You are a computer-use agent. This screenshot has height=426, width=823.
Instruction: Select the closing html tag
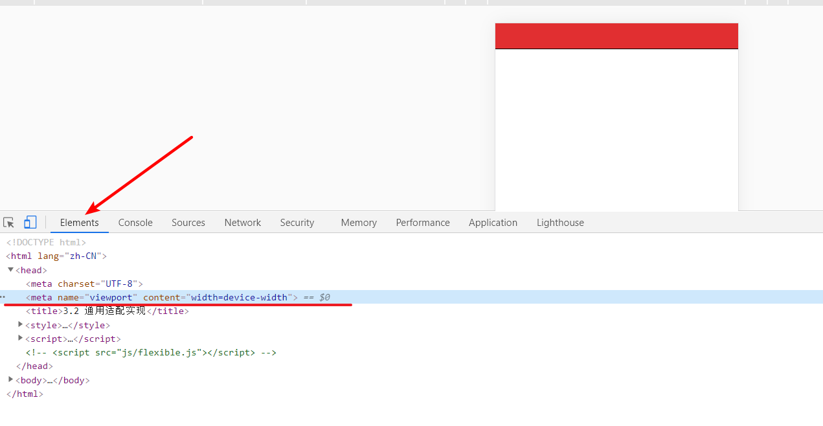[x=25, y=394]
